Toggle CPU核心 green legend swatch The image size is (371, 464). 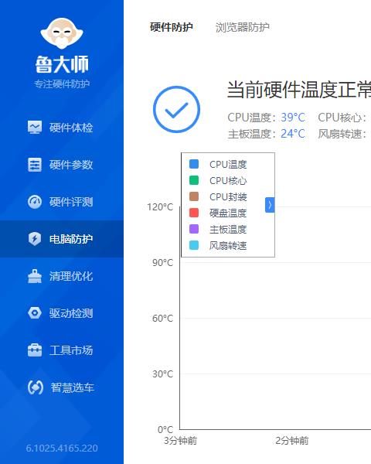tap(194, 180)
